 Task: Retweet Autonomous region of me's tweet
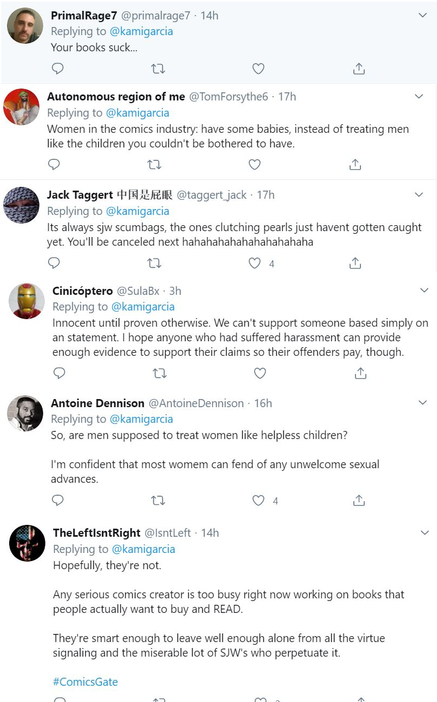(154, 165)
